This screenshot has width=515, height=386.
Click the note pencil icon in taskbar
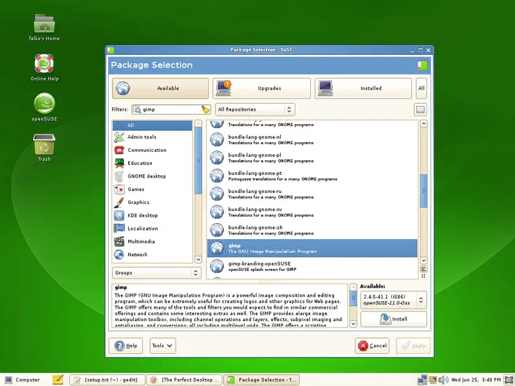pyautogui.click(x=58, y=380)
